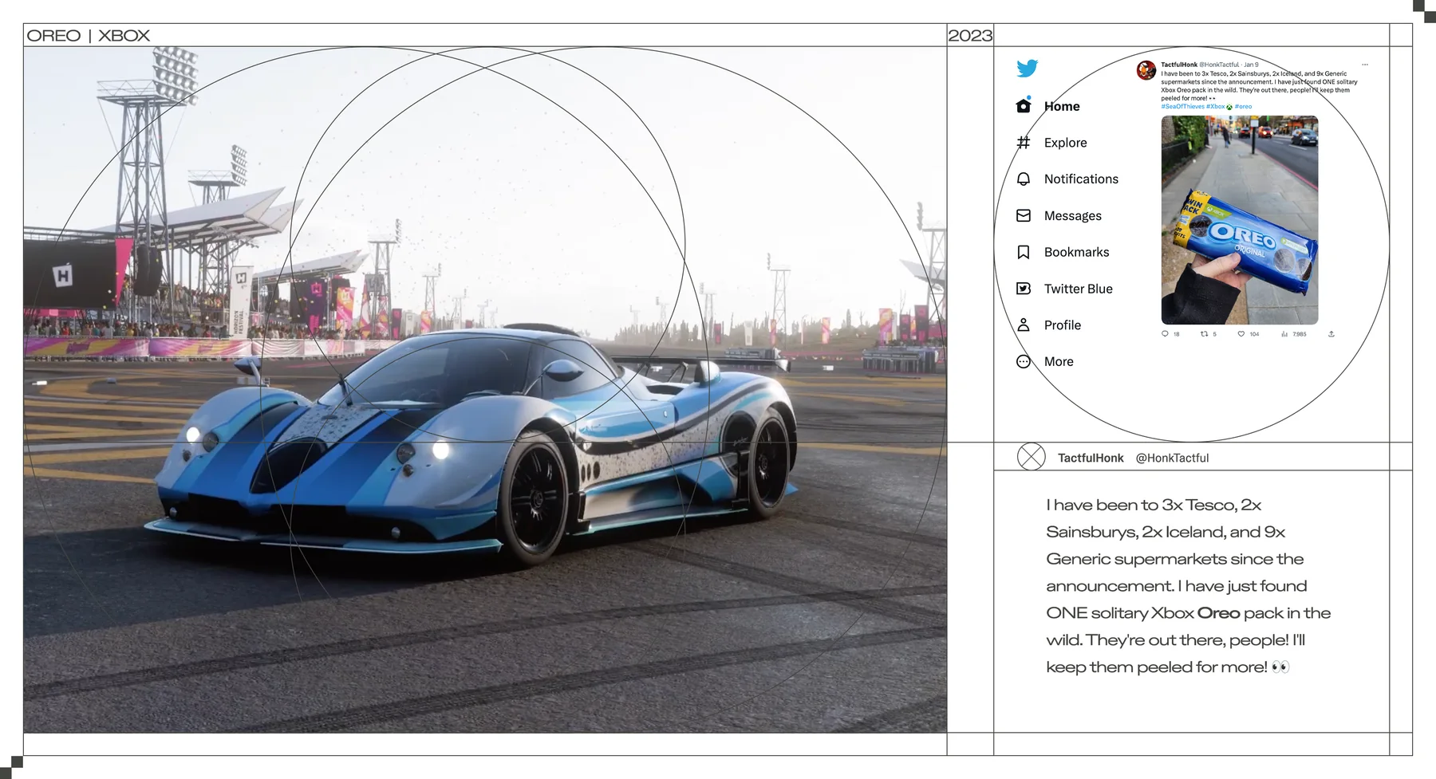
Task: Open Messages menu label
Action: [1073, 215]
